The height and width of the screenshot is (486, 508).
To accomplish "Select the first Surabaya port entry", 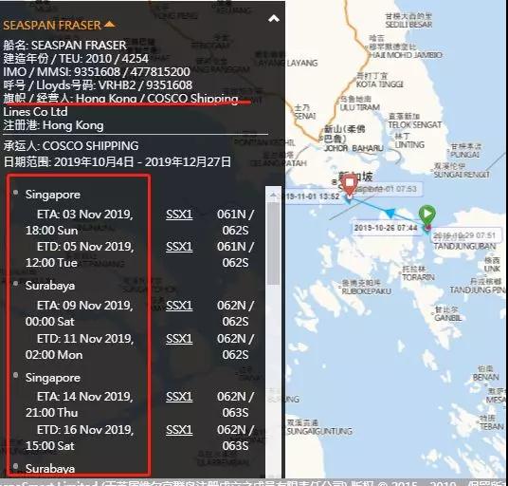I will click(50, 286).
